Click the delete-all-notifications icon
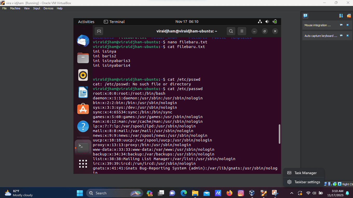Viewport: 353px width, 198px height. click(x=349, y=16)
